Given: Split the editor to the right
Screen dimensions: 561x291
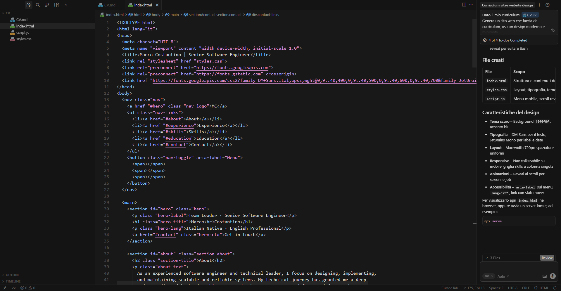Looking at the screenshot, I should point(464,5).
